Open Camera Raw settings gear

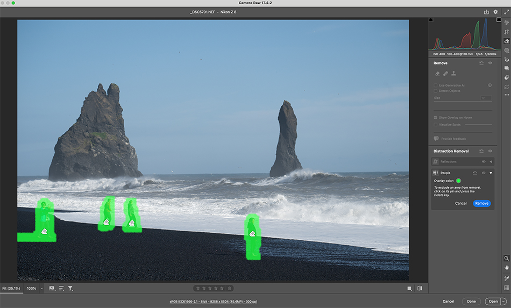[495, 12]
